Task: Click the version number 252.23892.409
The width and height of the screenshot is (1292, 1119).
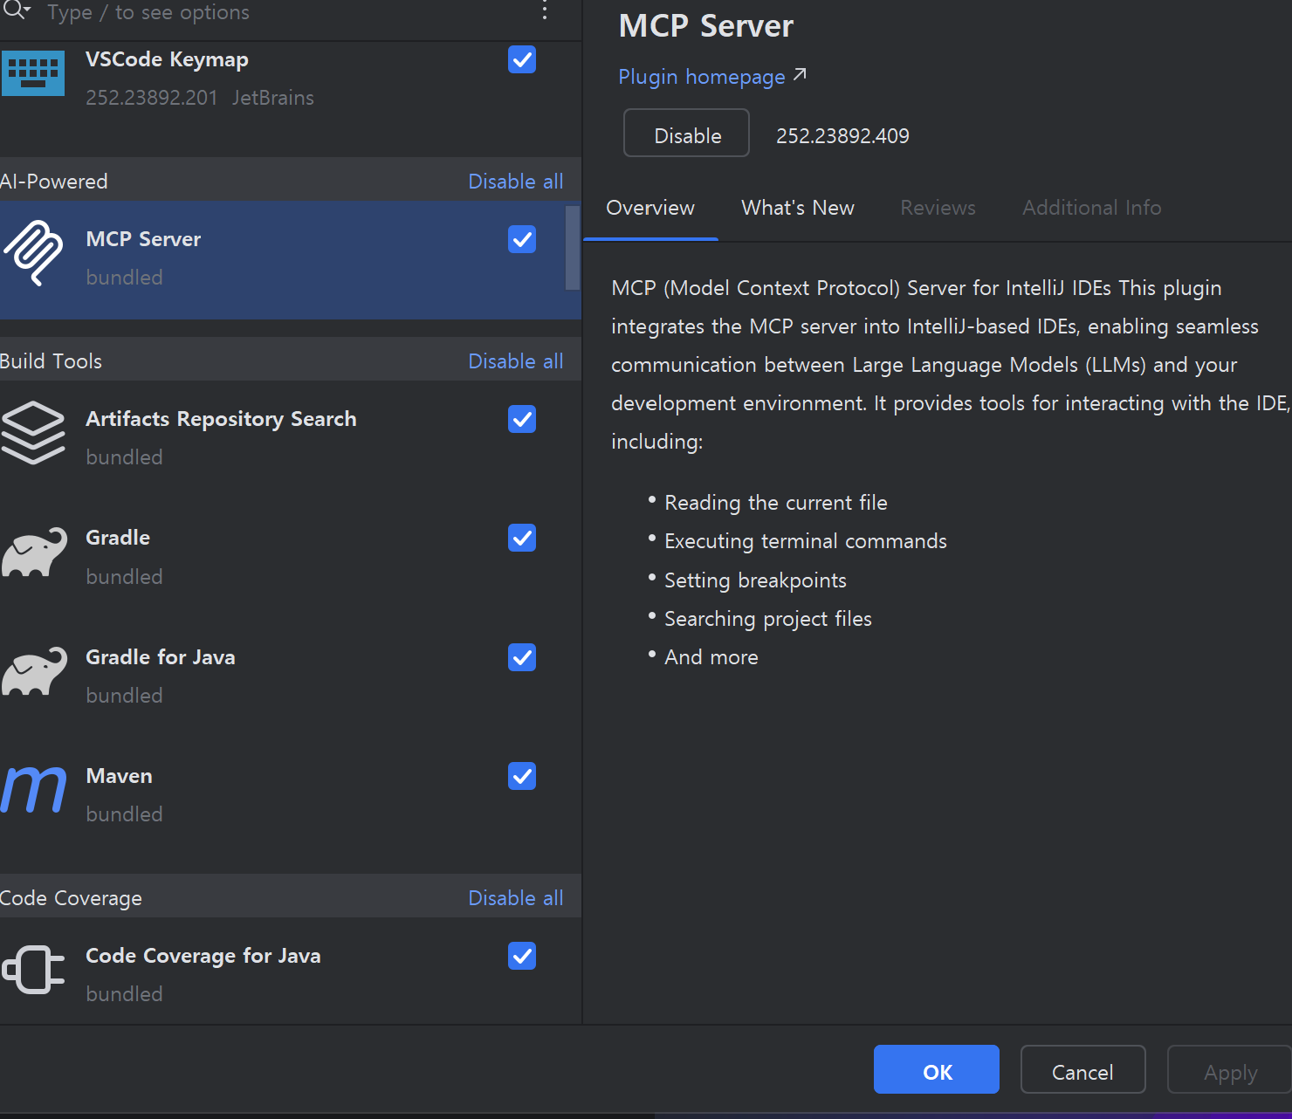Action: [842, 136]
